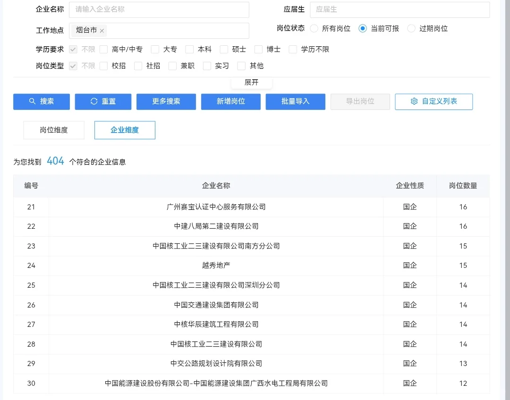Screen dimensions: 510x400
Task: Check the 大专 education checkbox
Action: [155, 50]
